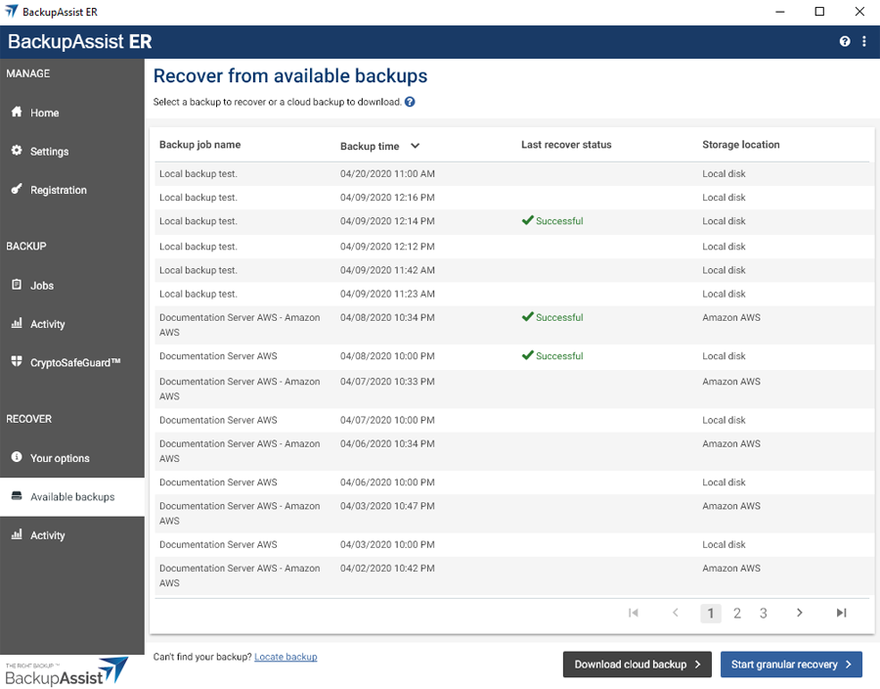The height and width of the screenshot is (689, 880).
Task: Select backup from 04/20/2020 11:00 AM
Action: coord(514,174)
